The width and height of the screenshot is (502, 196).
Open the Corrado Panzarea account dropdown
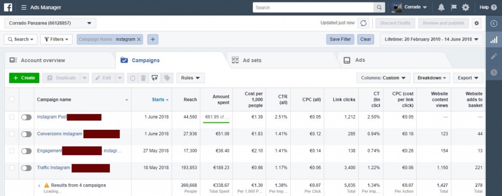pos(50,23)
